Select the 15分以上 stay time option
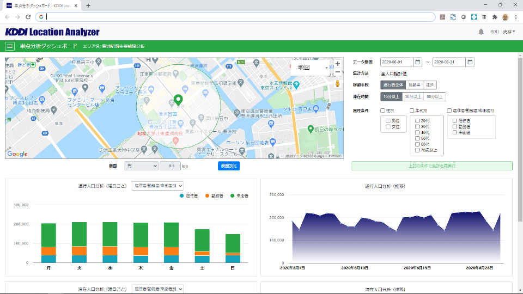This screenshot has height=294, width=523. pos(391,97)
